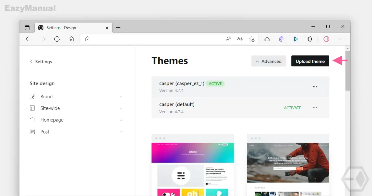Image resolution: width=372 pixels, height=196 pixels.
Task: Activate the casper (default) theme
Action: tap(293, 108)
